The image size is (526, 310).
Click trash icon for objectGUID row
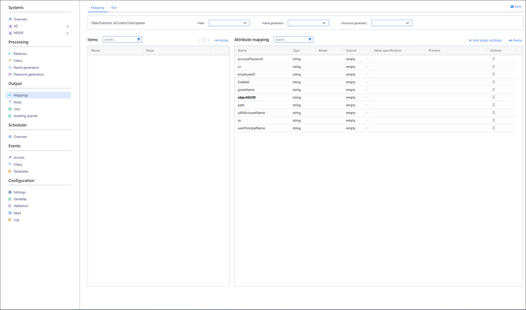[x=493, y=97]
